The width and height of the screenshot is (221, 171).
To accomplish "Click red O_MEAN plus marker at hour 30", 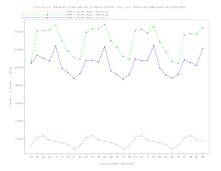I will (92, 136).
